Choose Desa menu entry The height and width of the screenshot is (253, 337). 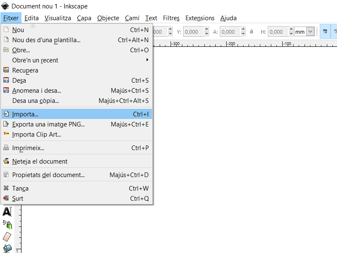pos(77,80)
